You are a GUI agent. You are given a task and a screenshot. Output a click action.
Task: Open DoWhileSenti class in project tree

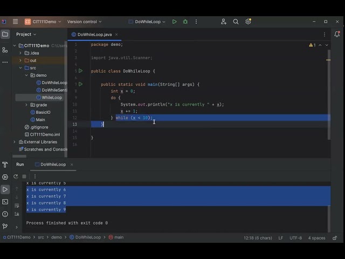(52, 90)
